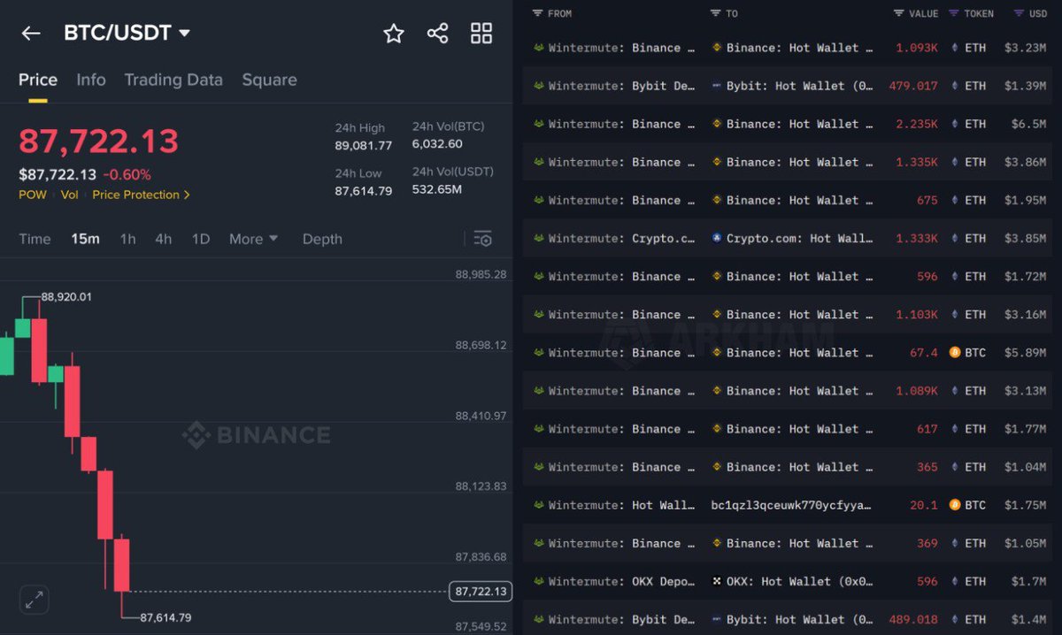This screenshot has height=635, width=1062.
Task: Open the share icon
Action: click(x=437, y=34)
